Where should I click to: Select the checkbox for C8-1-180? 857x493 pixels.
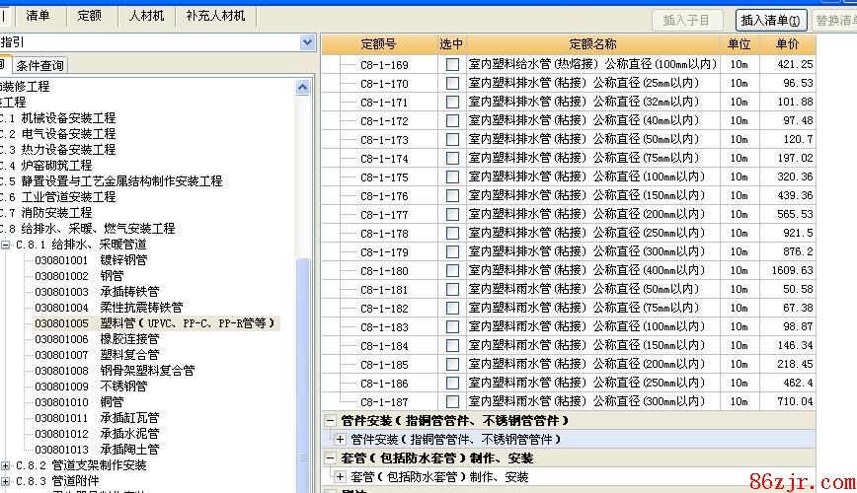[x=452, y=271]
